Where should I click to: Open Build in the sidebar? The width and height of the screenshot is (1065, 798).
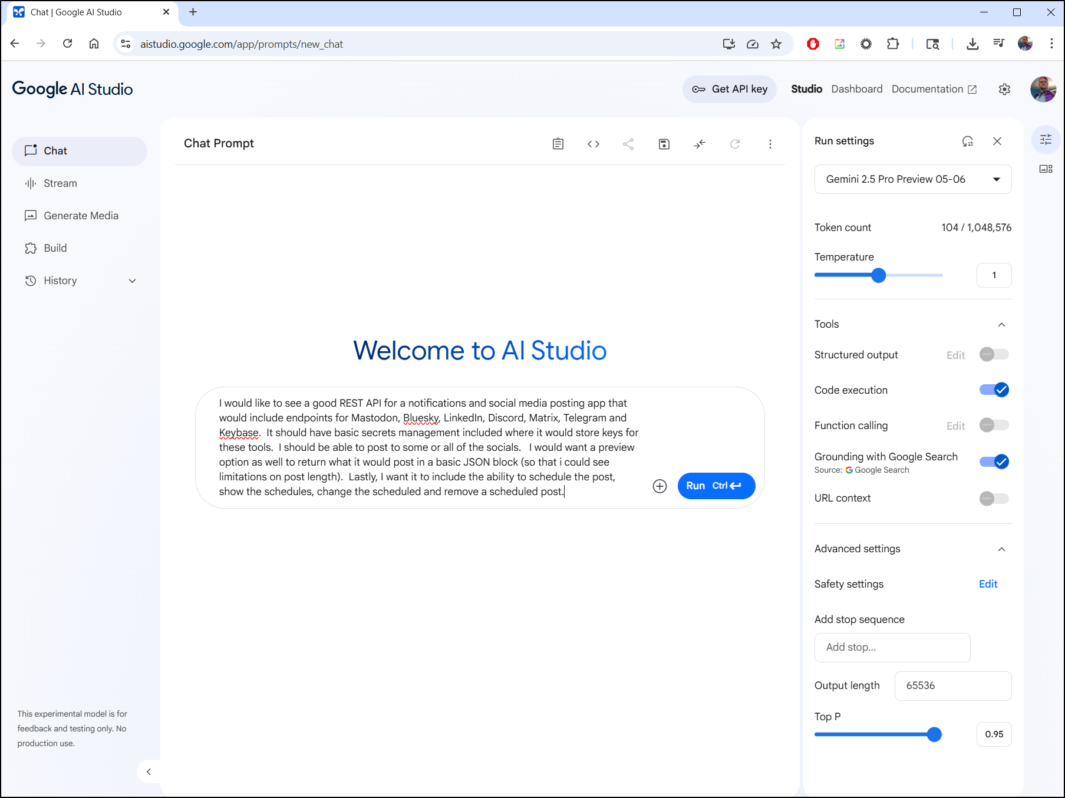80,248
